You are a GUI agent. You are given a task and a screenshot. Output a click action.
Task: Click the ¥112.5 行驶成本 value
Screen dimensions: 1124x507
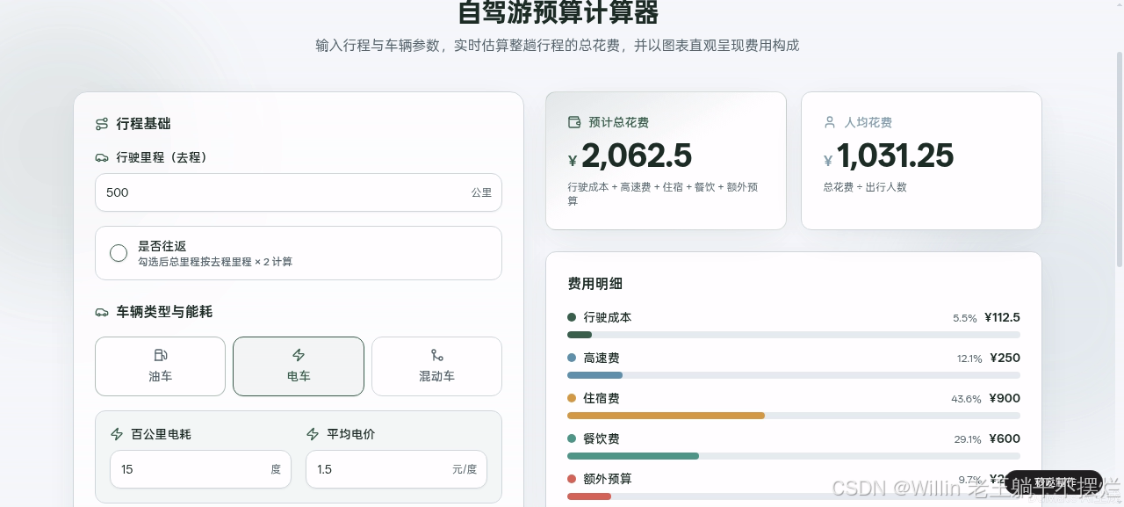tap(1002, 317)
